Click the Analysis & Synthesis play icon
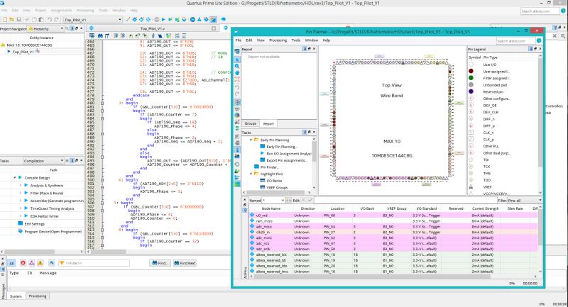Image resolution: width=568 pixels, height=307 pixels. (26, 186)
